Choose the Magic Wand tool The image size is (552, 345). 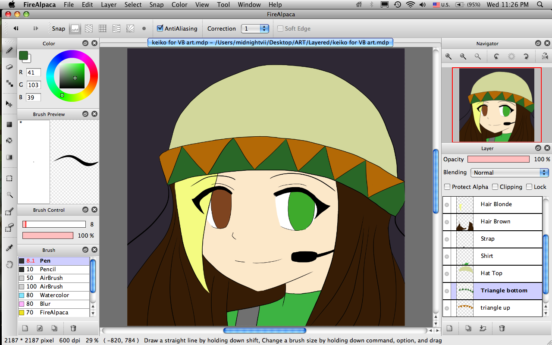[9, 195]
